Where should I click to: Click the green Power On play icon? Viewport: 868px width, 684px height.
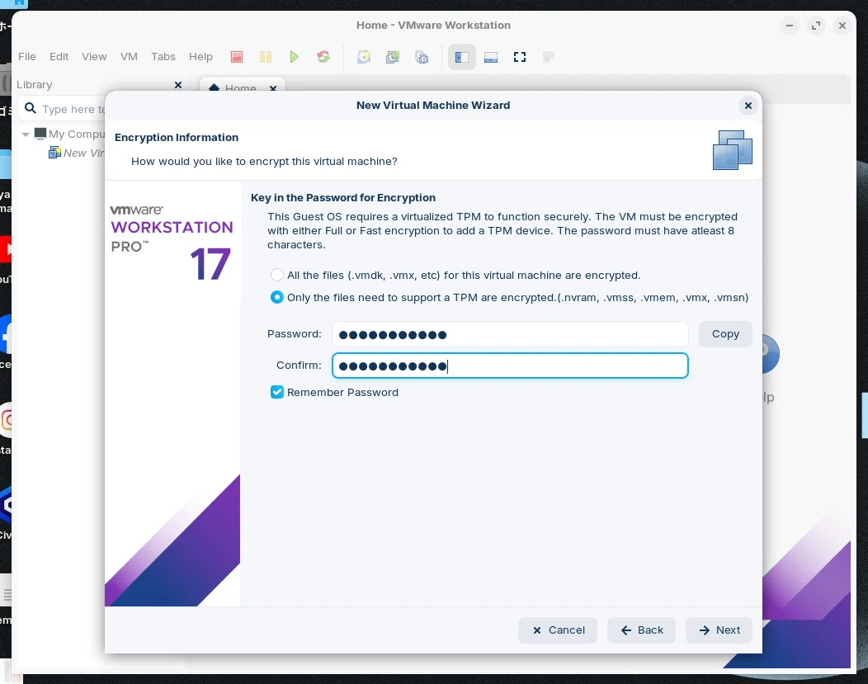point(294,57)
